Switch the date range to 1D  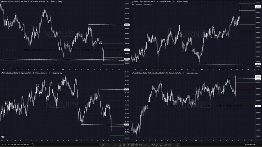point(2,144)
